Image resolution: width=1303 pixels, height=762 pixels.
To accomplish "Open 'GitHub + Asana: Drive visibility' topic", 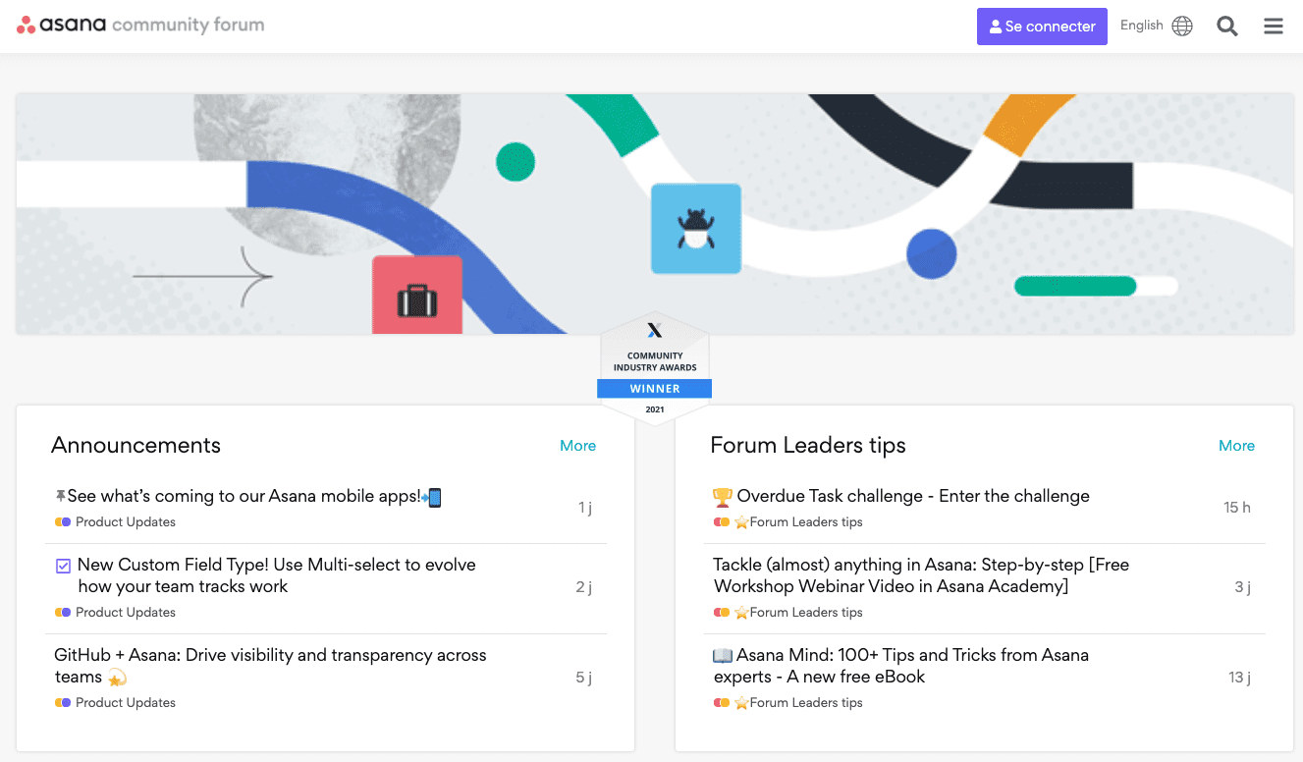I will [x=271, y=666].
